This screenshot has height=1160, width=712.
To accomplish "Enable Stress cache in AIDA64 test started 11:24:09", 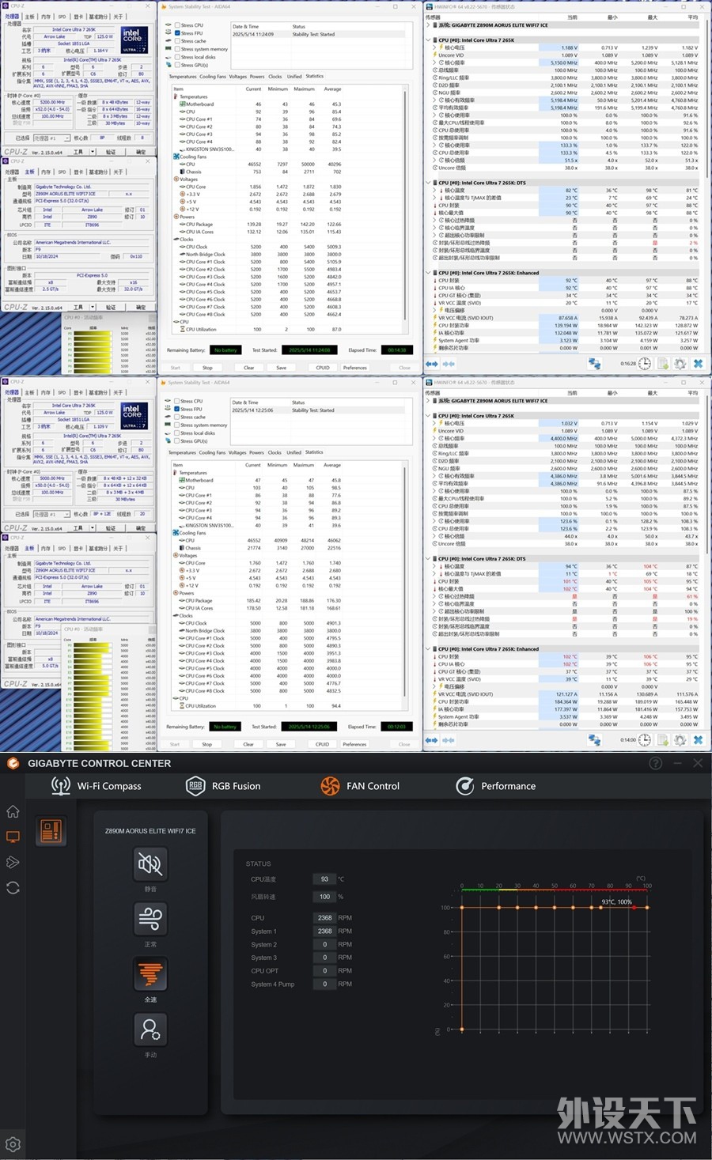I will (178, 41).
